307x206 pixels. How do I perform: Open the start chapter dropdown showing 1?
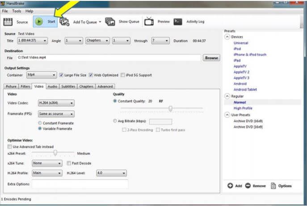point(121,41)
